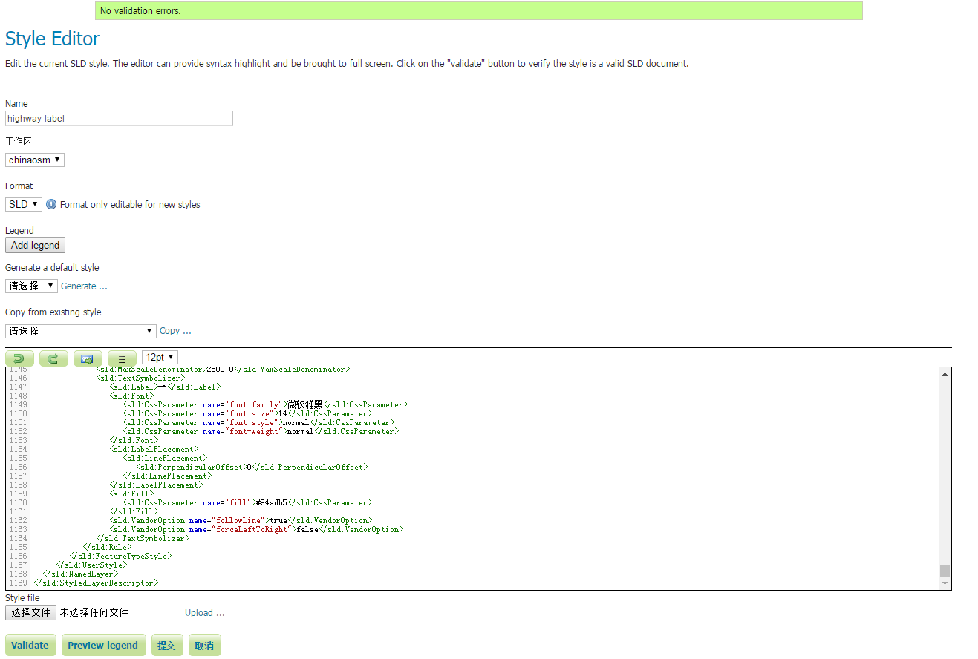Screen dimensions: 978x659
Task: Click the followLine VendorOption line
Action: [x=241, y=521]
